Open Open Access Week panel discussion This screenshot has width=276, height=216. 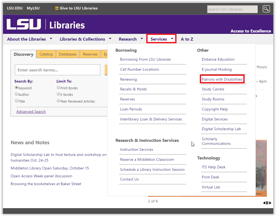(x=42, y=176)
